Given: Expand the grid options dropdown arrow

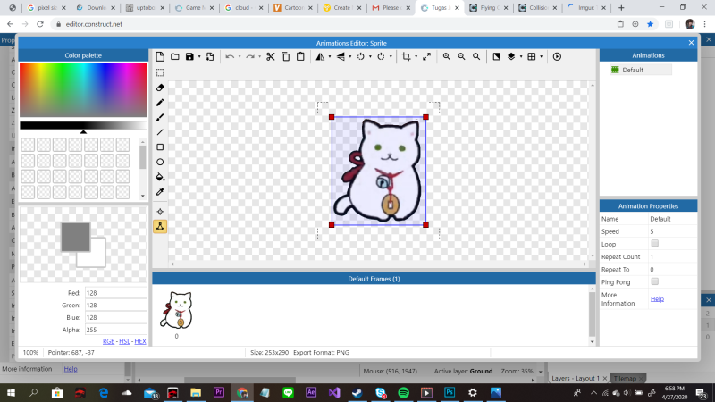Looking at the screenshot, I should coord(542,57).
